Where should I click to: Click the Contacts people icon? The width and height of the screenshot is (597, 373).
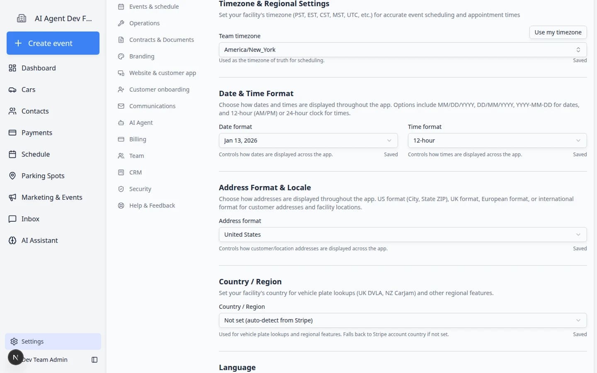tap(12, 111)
